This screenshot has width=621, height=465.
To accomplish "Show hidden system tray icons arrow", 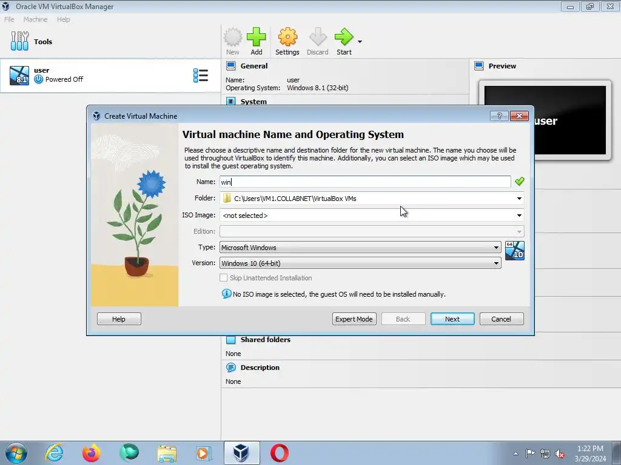I will 515,453.
